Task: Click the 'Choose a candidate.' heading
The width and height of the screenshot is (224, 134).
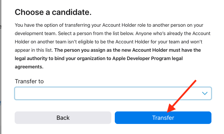Action: [53, 12]
